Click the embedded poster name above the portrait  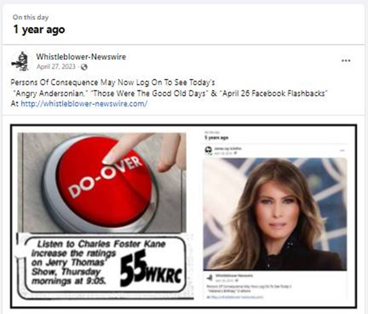tap(228, 149)
